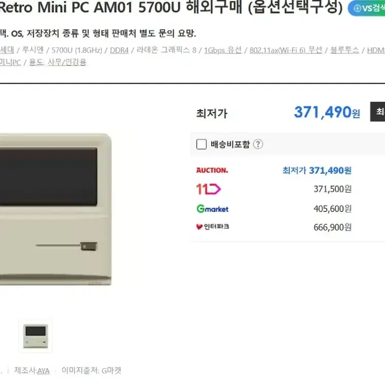Viewport: 385px width, 385px height.
Task: Open the Interpark store logo
Action: tap(213, 227)
